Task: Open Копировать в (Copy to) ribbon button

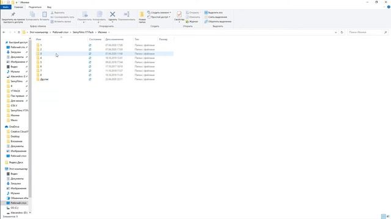Action: [x=99, y=17]
